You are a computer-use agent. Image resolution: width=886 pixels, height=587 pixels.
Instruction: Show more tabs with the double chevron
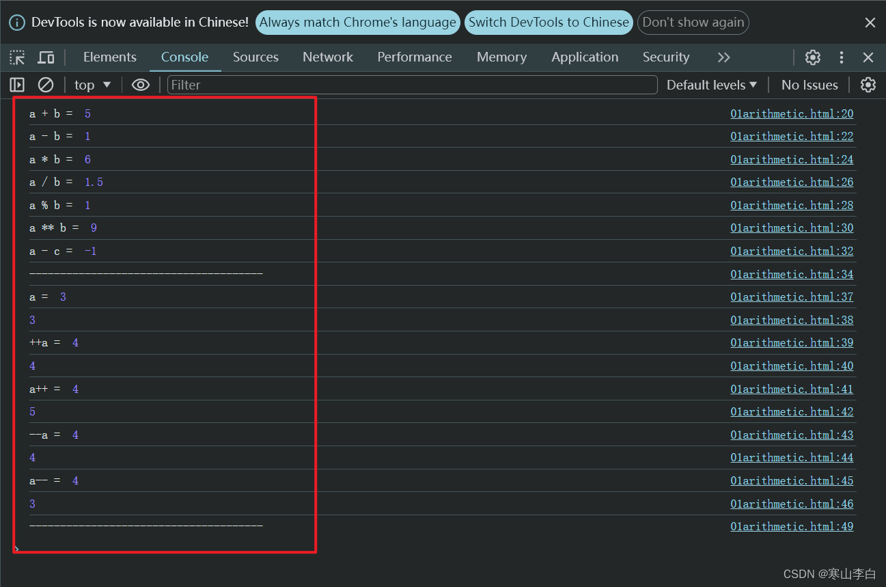click(723, 57)
